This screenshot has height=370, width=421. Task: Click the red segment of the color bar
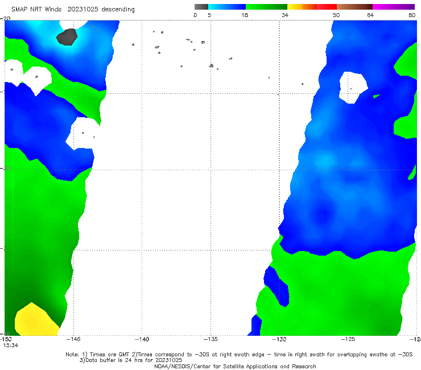point(327,7)
